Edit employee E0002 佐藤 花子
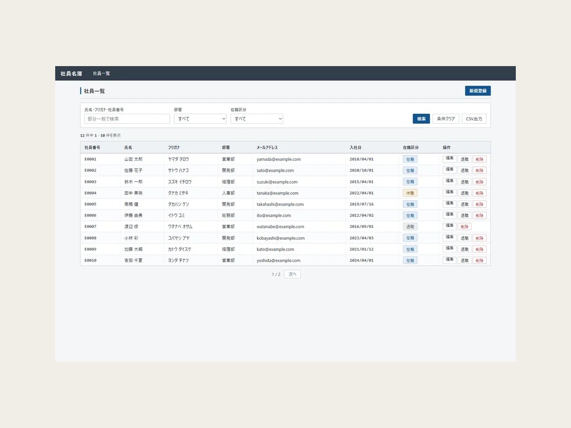Screen dimensions: 571x428 point(450,170)
